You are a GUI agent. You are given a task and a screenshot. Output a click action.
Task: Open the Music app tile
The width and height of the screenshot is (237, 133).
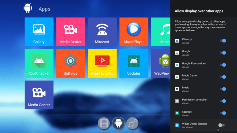tap(161, 32)
